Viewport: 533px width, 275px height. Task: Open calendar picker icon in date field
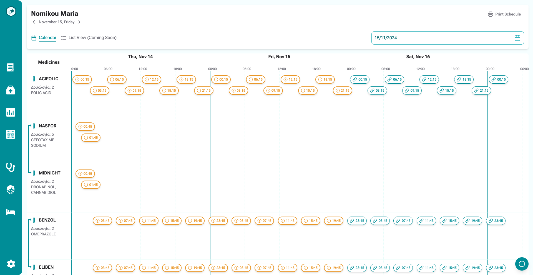(517, 38)
